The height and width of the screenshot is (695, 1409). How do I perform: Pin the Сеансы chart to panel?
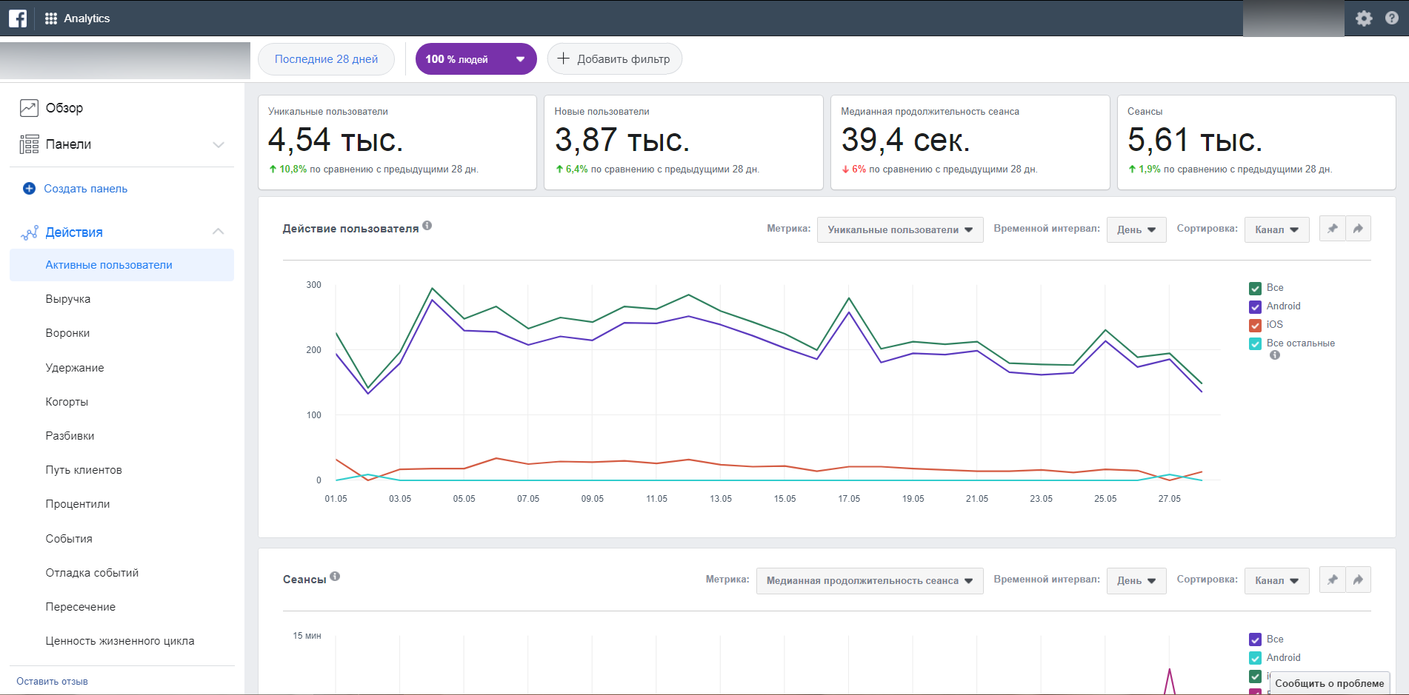pyautogui.click(x=1332, y=580)
